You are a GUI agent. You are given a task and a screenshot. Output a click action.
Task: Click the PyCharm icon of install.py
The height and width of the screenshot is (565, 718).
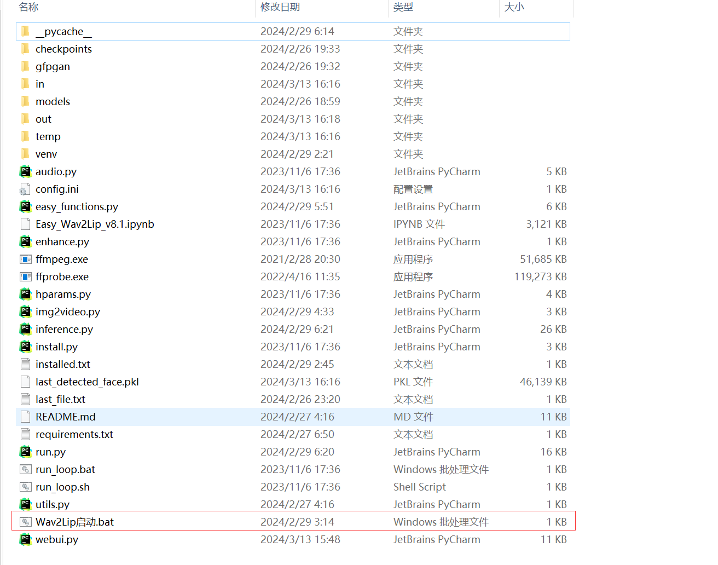(x=25, y=347)
